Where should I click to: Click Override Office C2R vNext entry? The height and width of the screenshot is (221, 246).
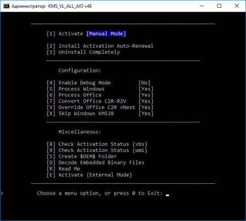tap(91, 107)
